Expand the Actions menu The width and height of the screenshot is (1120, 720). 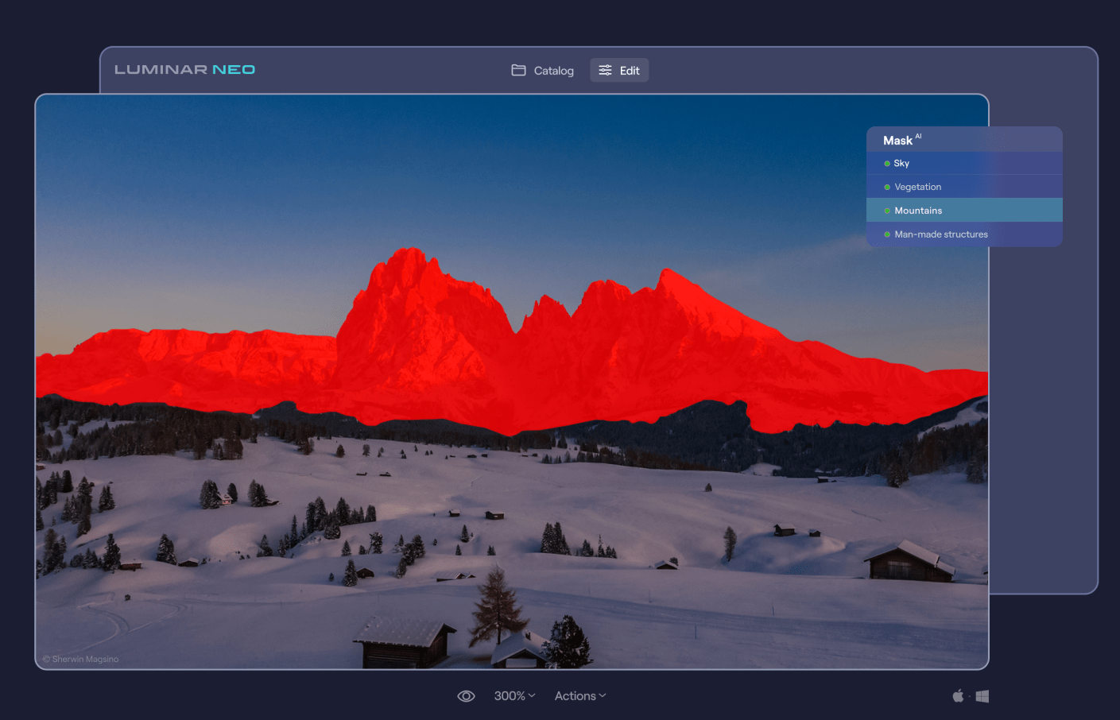point(579,696)
